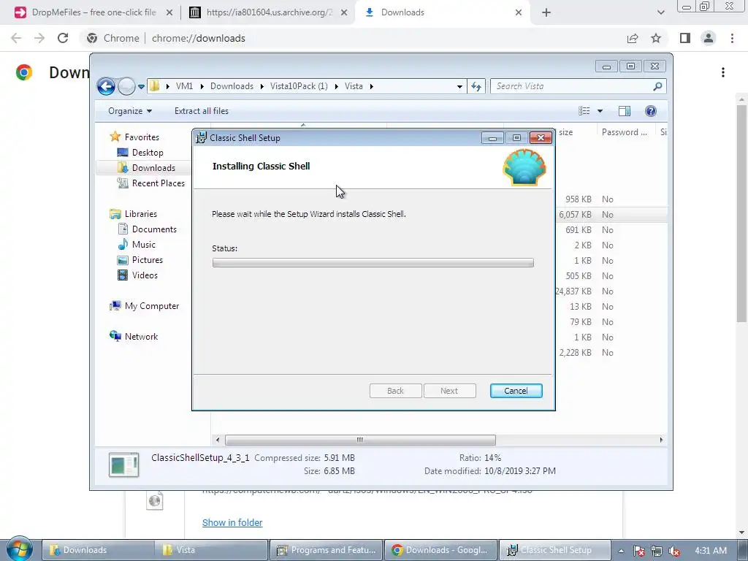
Task: Open the recent locations dropdown arrow
Action: [141, 87]
